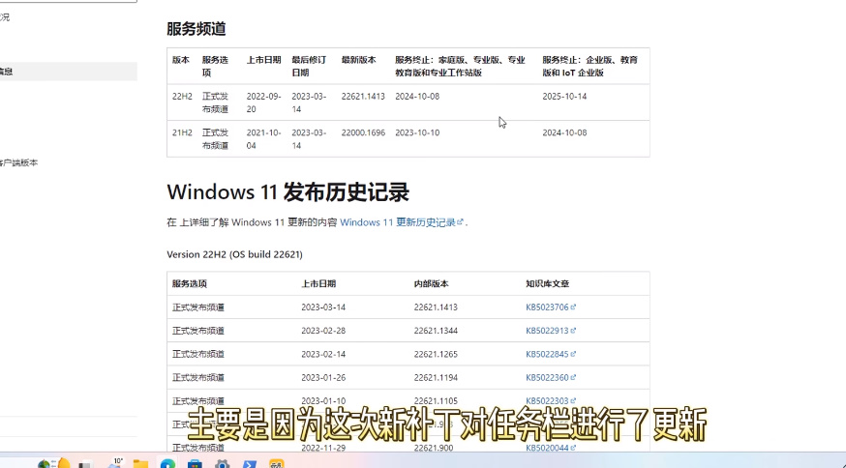Image resolution: width=846 pixels, height=468 pixels.
Task: Click the yellow app icon on the taskbar
Action: coord(277,465)
